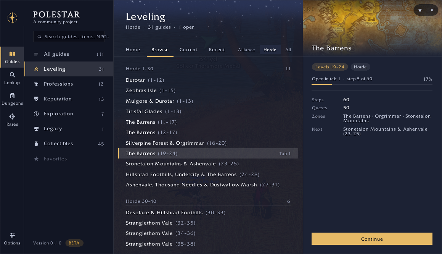Open Ashenvale, Thousand Needles & Dustwallow Marsh guide

(208, 185)
